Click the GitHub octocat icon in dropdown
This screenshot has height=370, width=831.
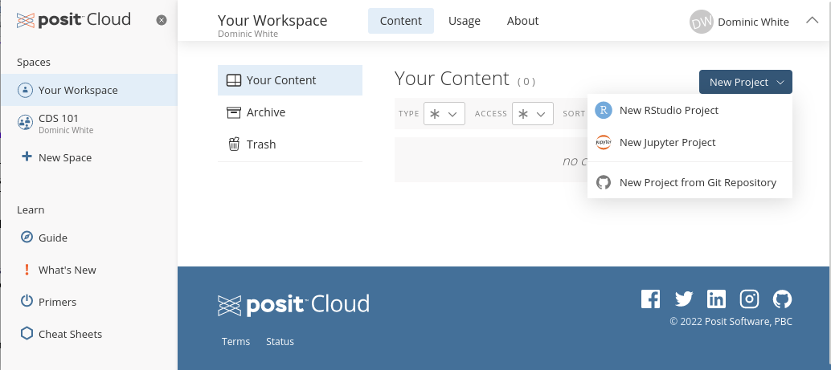click(x=603, y=183)
